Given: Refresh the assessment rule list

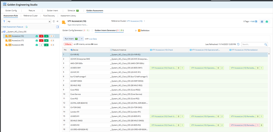Looking at the screenshot, I should point(54,21).
